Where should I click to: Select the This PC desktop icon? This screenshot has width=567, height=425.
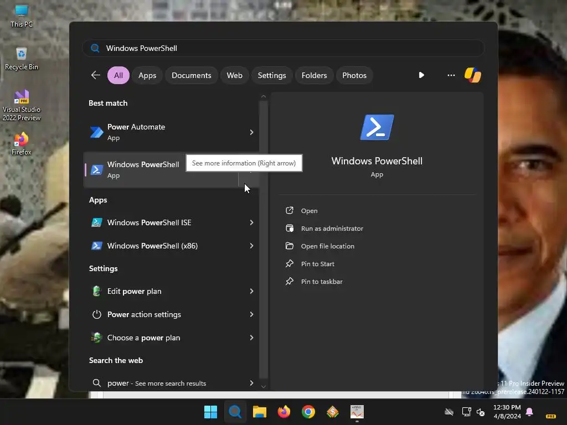coord(22,16)
